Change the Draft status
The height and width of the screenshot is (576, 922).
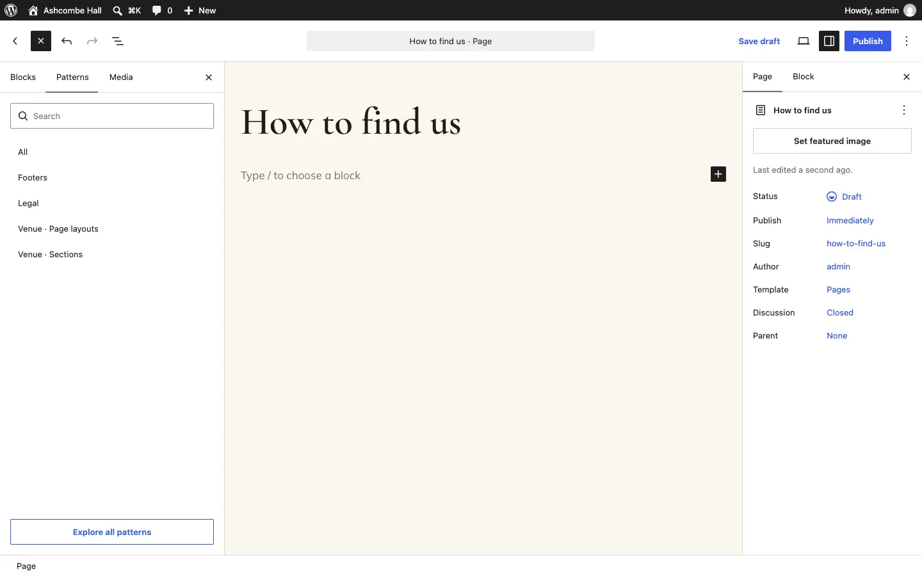coord(845,196)
